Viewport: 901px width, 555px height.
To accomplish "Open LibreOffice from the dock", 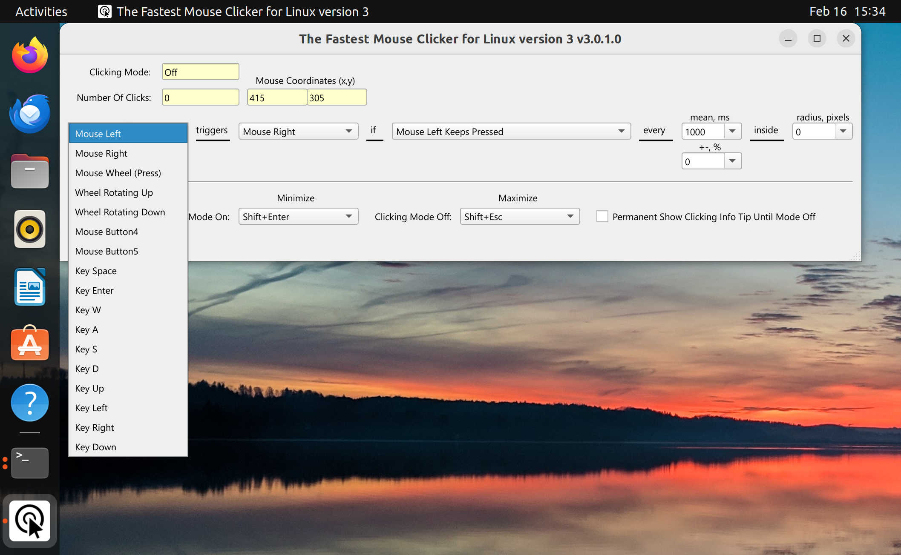I will tap(29, 286).
